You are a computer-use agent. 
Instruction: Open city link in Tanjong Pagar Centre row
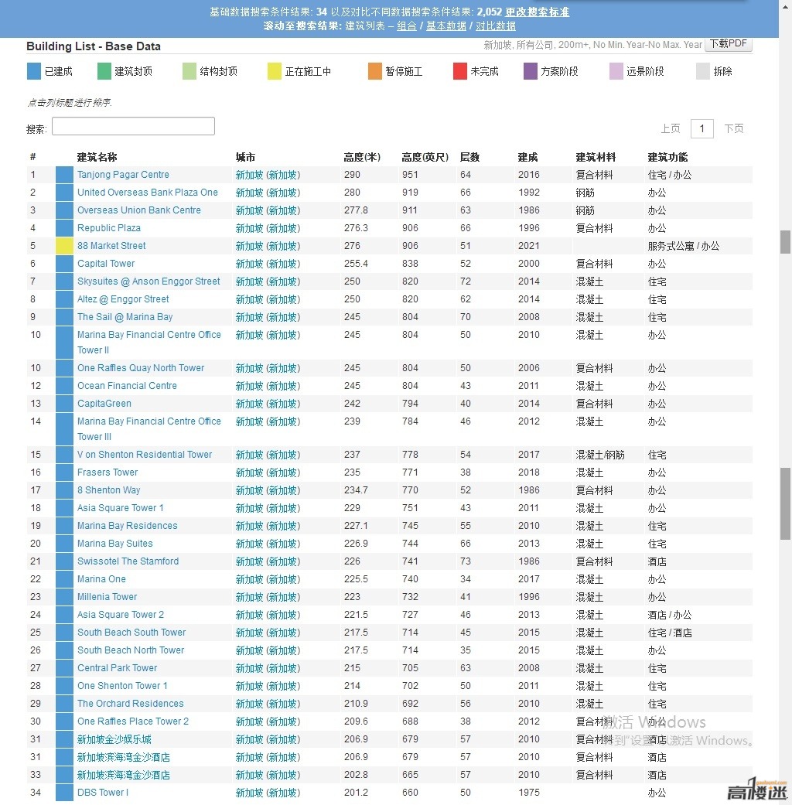tap(268, 175)
